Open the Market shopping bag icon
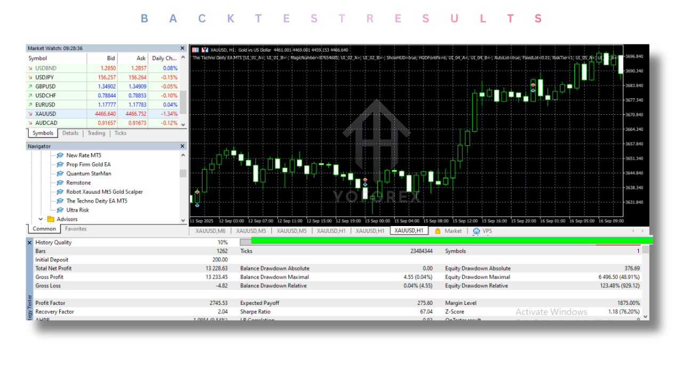 tap(438, 231)
